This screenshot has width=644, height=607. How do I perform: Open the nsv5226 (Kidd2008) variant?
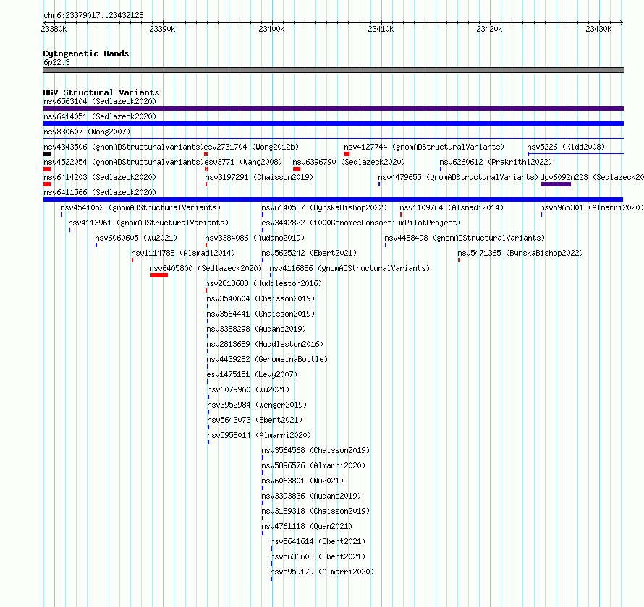pos(566,147)
